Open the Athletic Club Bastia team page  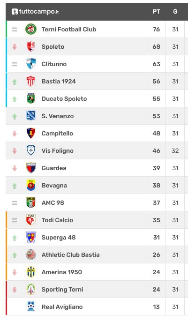tap(70, 255)
